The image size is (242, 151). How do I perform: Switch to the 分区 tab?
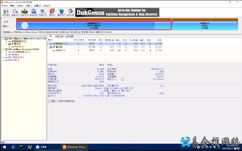pyautogui.click(x=50, y=36)
